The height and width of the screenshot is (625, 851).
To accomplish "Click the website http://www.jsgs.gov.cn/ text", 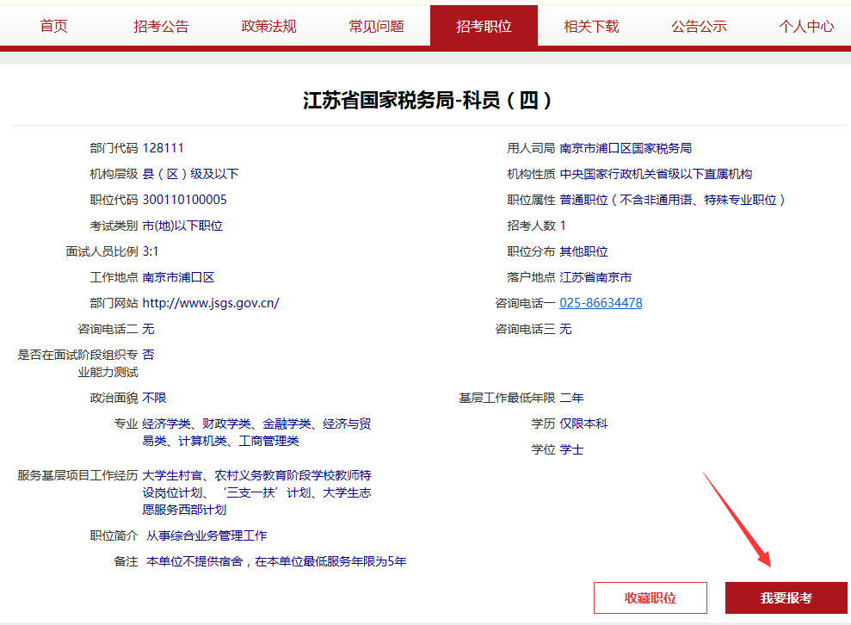I will (x=211, y=303).
